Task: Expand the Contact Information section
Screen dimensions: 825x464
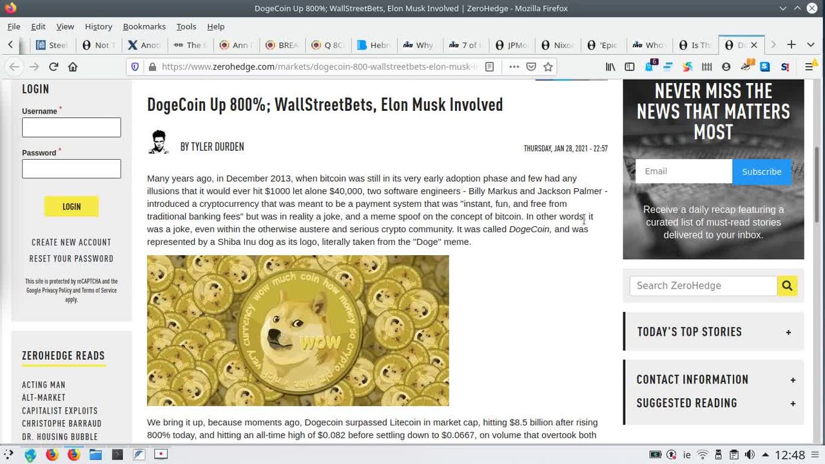Action: [x=792, y=380]
